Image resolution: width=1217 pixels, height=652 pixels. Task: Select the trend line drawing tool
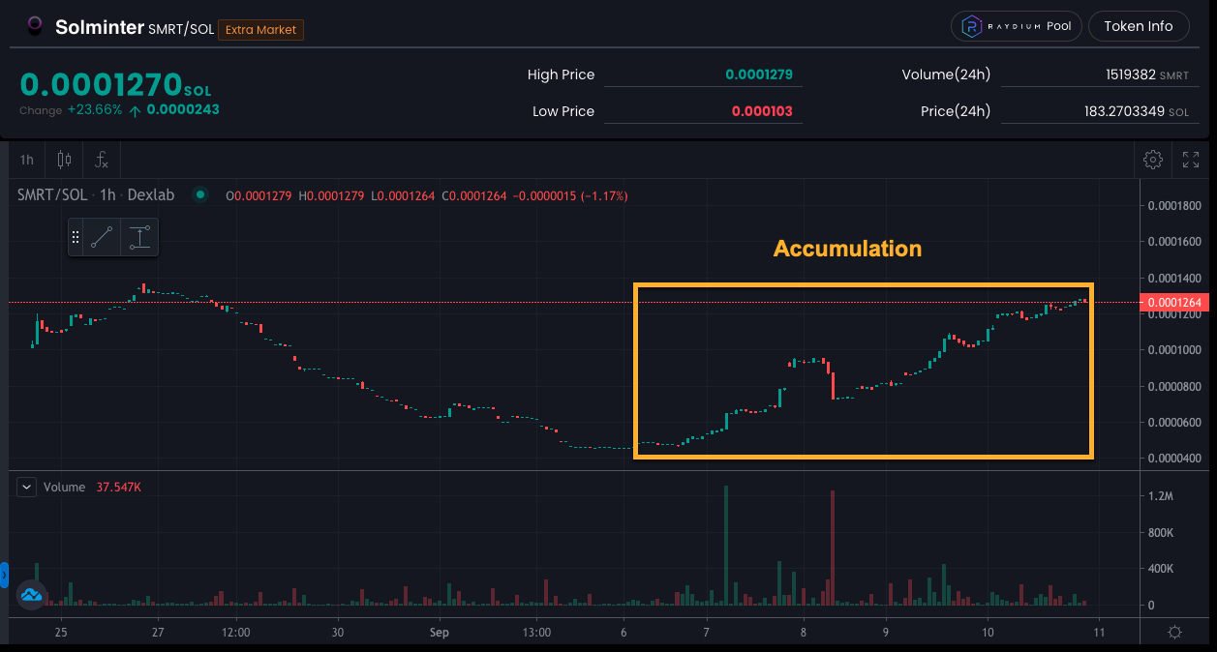coord(102,237)
